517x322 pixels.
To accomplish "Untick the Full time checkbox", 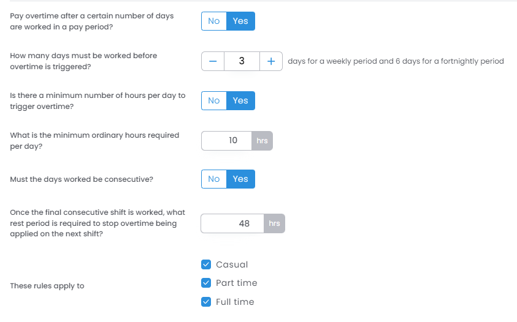I will coord(206,302).
